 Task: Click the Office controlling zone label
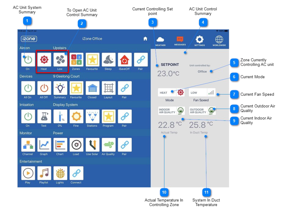tap(202, 72)
